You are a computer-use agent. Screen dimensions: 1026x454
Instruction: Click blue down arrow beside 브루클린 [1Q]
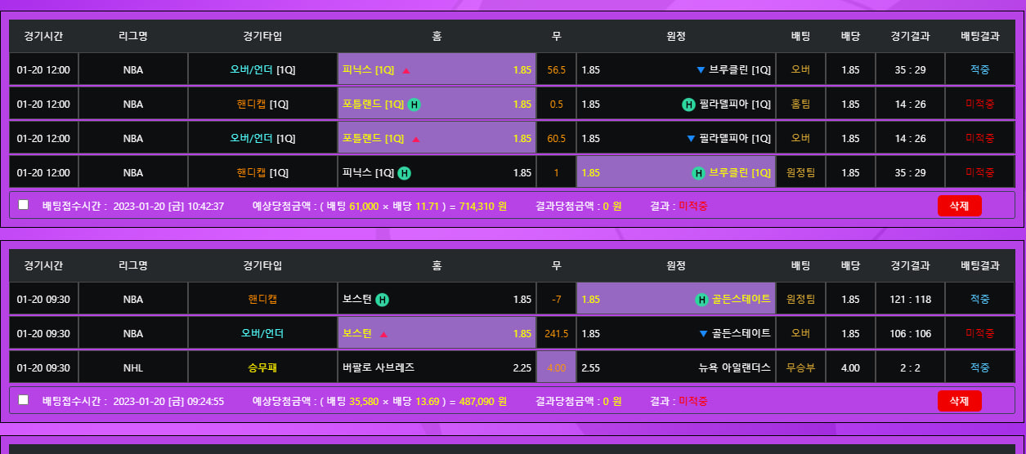tap(701, 70)
